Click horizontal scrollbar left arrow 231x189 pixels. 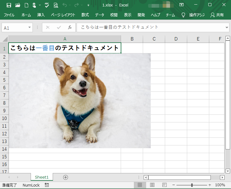pos(146,177)
